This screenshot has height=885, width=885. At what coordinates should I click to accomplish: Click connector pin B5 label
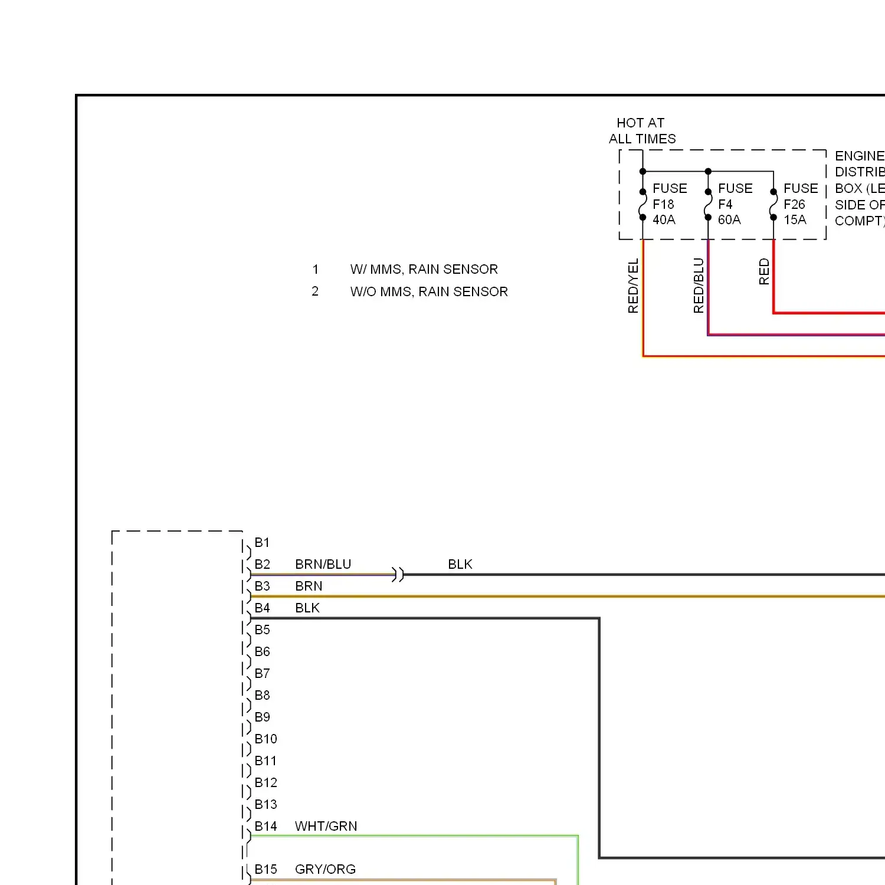[262, 630]
